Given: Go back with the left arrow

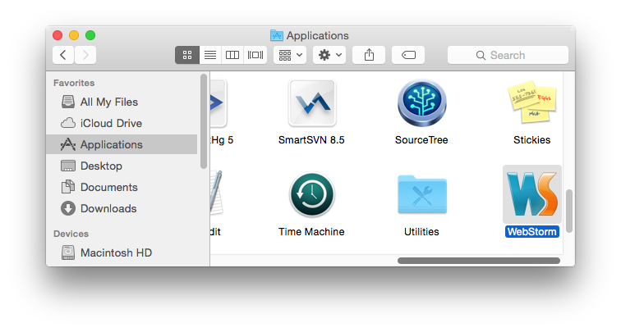Looking at the screenshot, I should (x=63, y=55).
